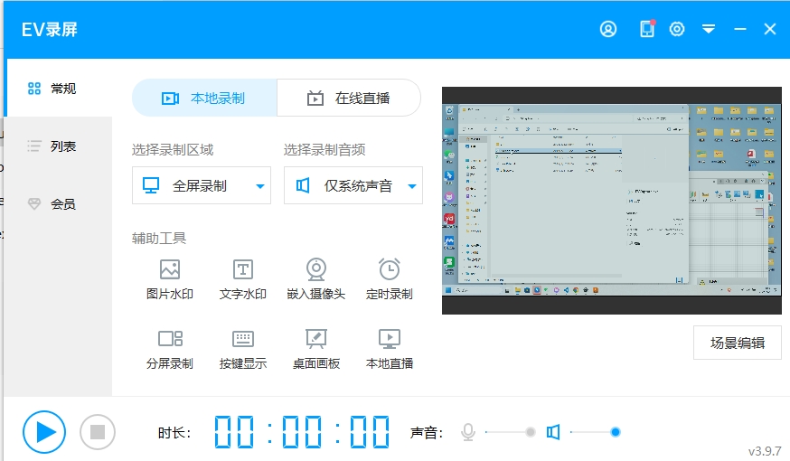Expand the 仅系统声音 audio dropdown
Viewport: 790px width, 461px height.
click(x=353, y=185)
